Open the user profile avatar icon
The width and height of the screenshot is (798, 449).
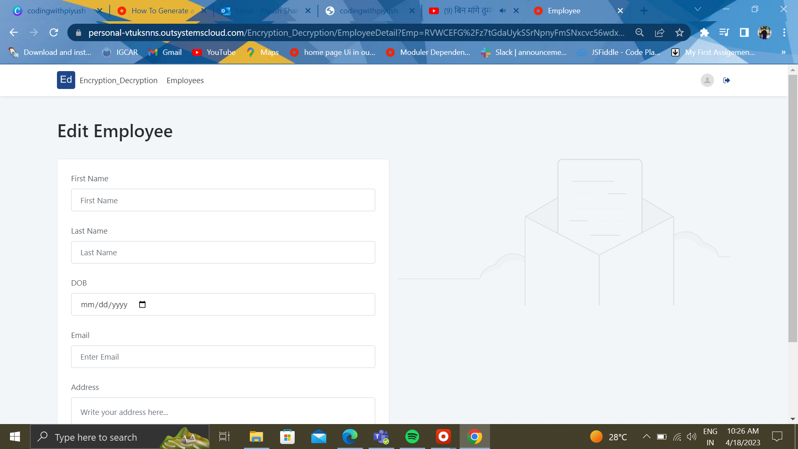[707, 80]
